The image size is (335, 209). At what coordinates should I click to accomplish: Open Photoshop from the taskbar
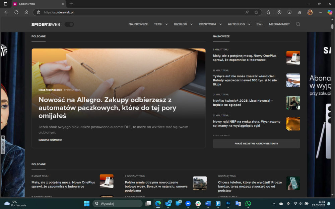coord(228,204)
